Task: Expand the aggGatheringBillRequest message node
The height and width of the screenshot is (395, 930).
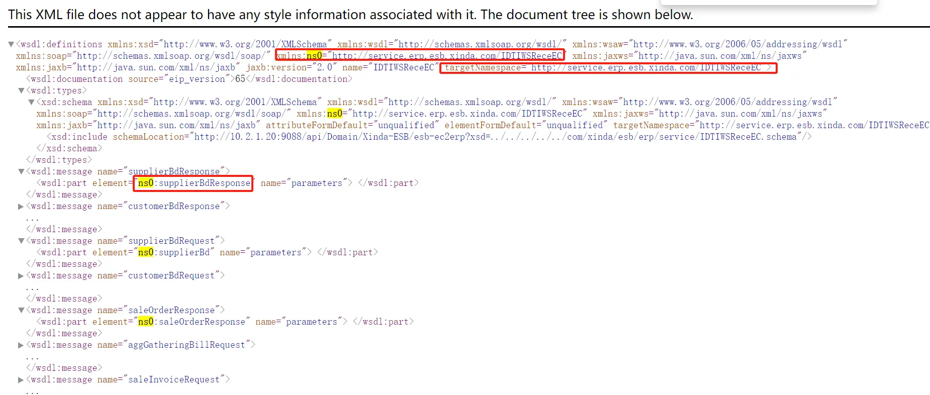Action: tap(21, 345)
